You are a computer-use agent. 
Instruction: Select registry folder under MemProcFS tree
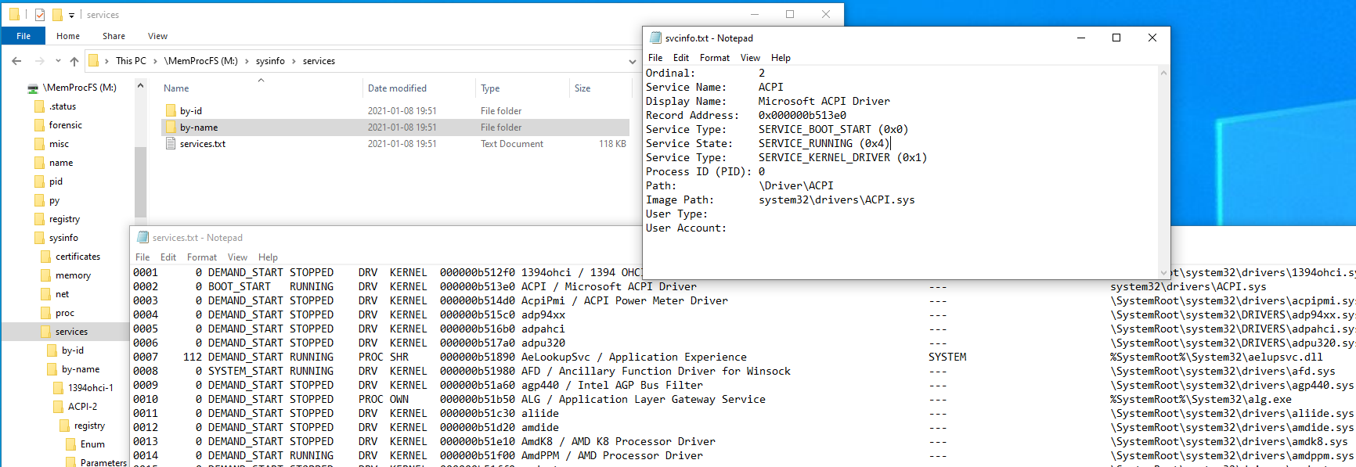tap(64, 219)
